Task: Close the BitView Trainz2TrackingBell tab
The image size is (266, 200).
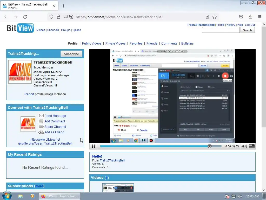Action: [x=54, y=6]
